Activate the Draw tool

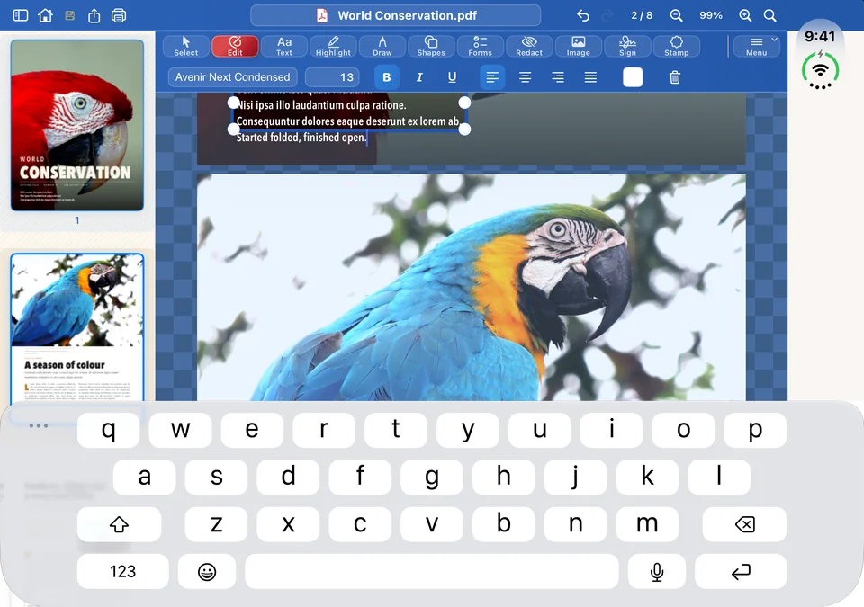coord(382,46)
